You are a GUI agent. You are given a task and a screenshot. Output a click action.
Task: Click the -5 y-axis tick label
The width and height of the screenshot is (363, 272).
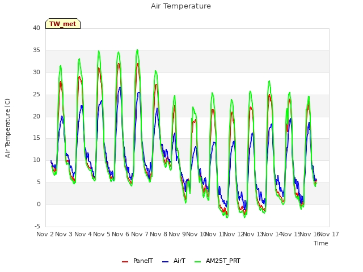click(37, 227)
